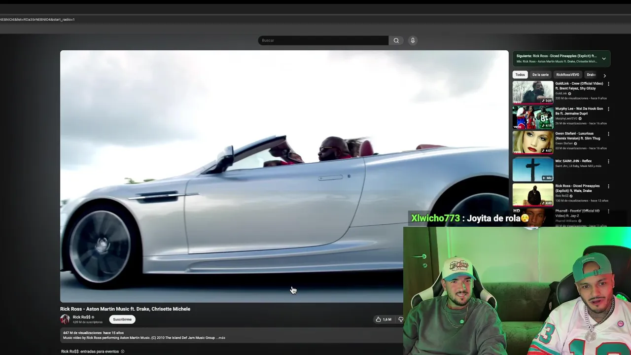The image size is (631, 355).
Task: Click the search magnifier button
Action: point(396,40)
